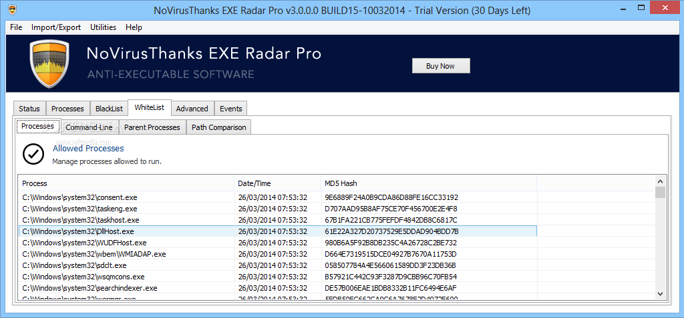Select the taskeng.exe row

[x=277, y=209]
